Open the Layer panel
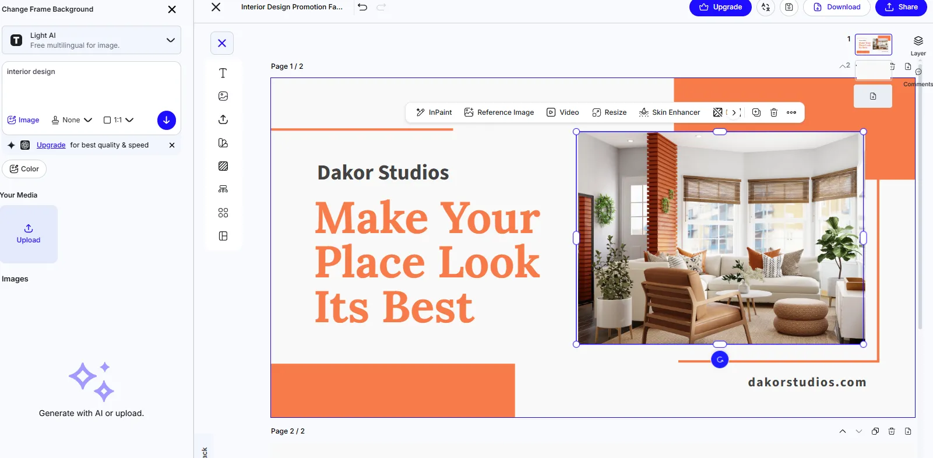Screen dimensions: 933x458 (918, 45)
